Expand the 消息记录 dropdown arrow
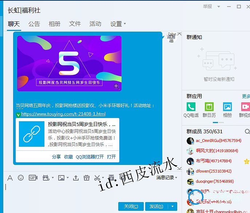This screenshot has width=250, height=213. coord(176,178)
